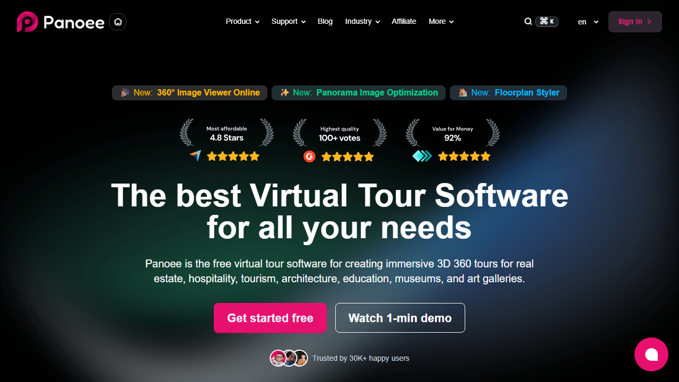Image resolution: width=679 pixels, height=382 pixels.
Task: Click the Highest quality 100+ votes badge
Action: pos(339,133)
